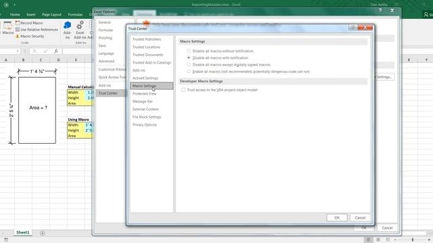Select General in Excel Options

(104, 22)
